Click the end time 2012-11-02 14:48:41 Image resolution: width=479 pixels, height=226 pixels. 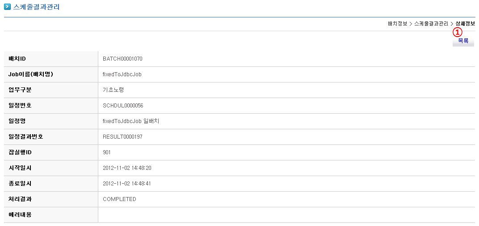127,184
